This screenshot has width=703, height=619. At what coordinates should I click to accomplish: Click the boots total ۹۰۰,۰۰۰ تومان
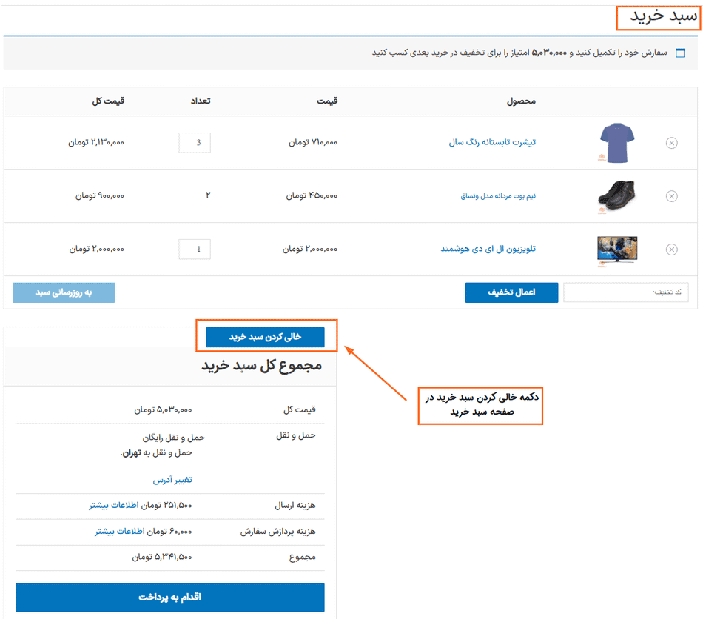(100, 195)
